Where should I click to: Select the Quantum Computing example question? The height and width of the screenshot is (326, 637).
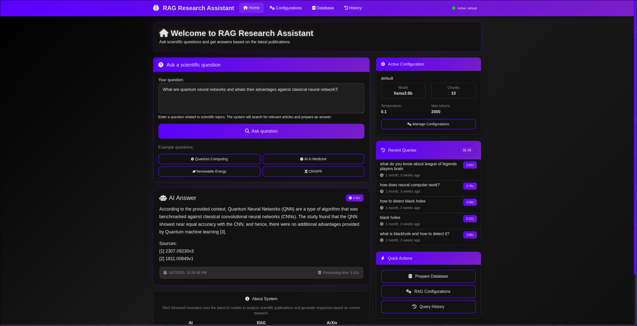(209, 159)
